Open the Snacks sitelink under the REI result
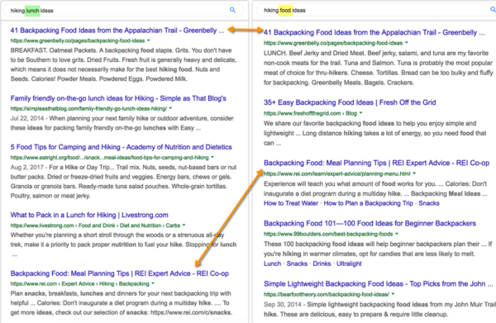Screen dimensions: 496x323 tap(429, 203)
